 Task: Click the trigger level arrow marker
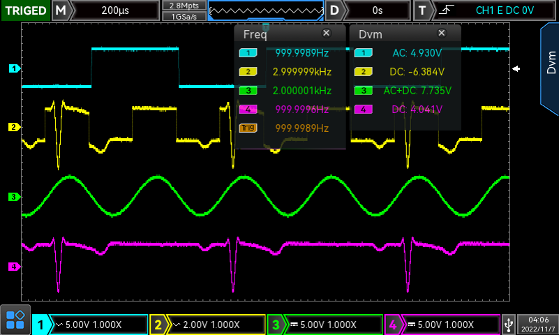pyautogui.click(x=516, y=68)
